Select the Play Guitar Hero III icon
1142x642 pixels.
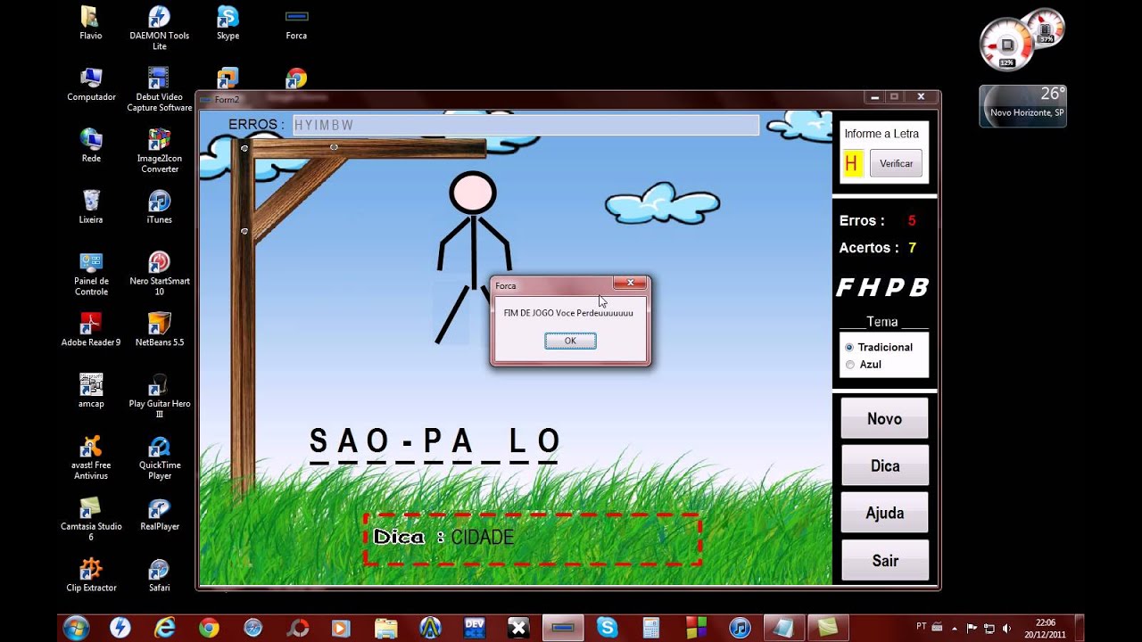[x=160, y=396]
